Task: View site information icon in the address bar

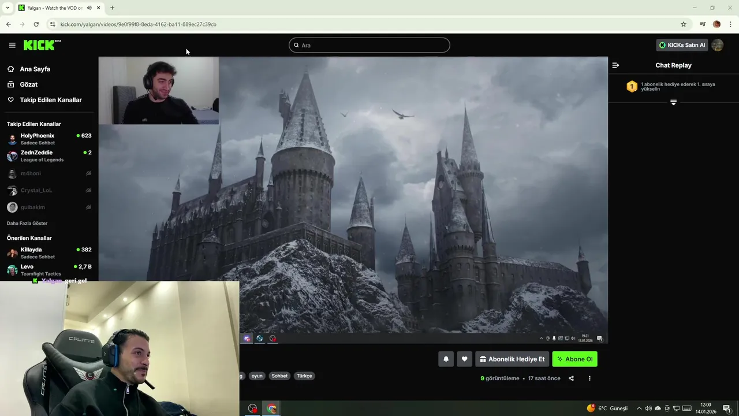Action: point(53,24)
